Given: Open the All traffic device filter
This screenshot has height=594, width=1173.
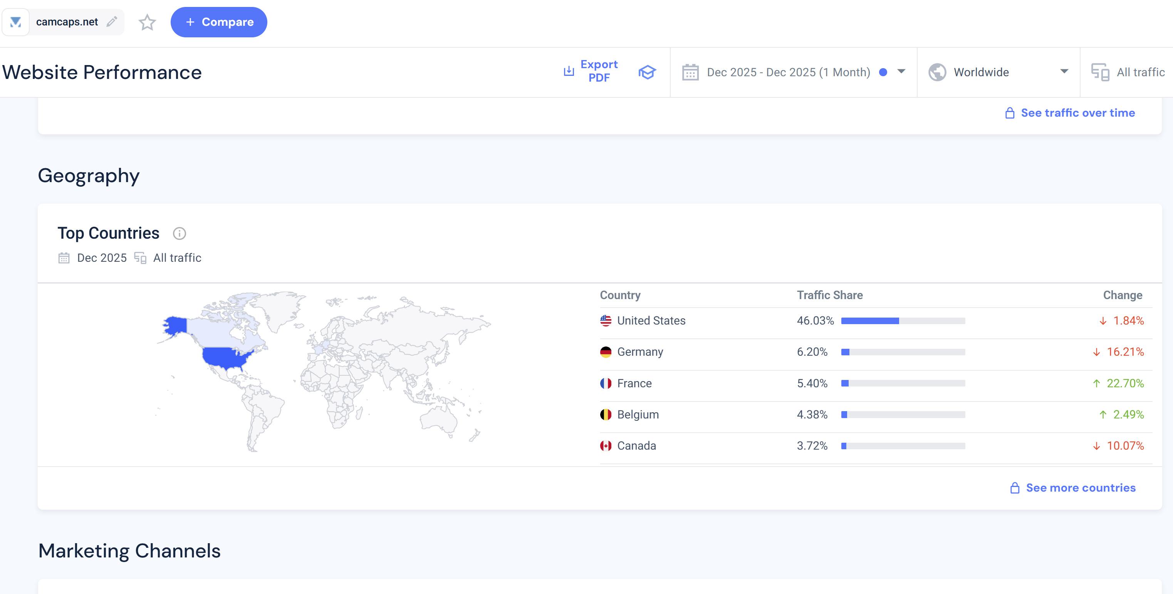Looking at the screenshot, I should [1140, 72].
